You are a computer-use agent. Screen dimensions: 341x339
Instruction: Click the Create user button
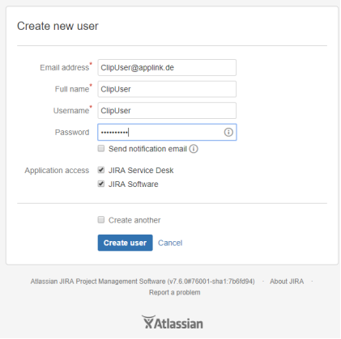point(126,243)
